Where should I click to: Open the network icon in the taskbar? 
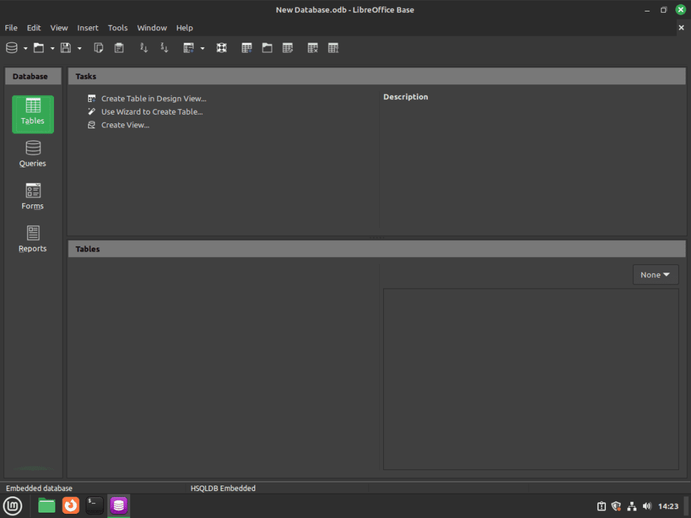click(632, 506)
